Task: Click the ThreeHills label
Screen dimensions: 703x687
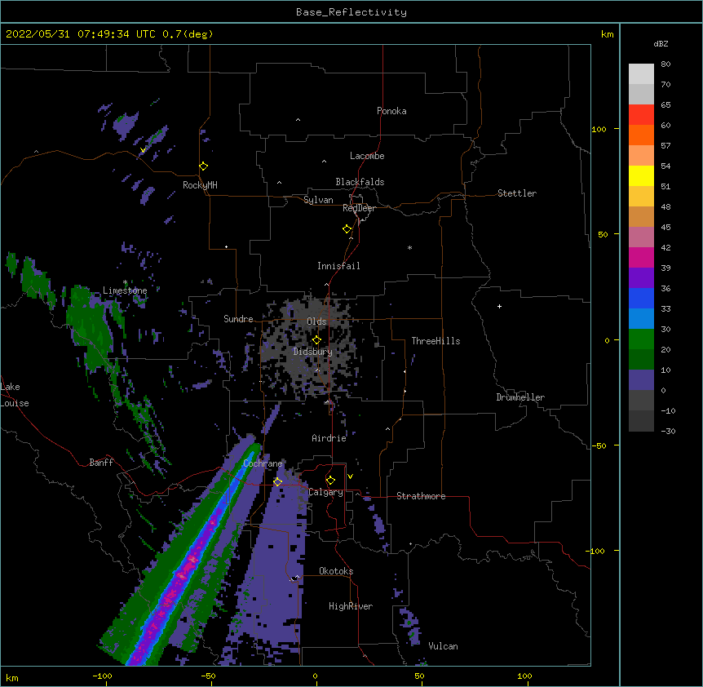Action: pyautogui.click(x=436, y=341)
